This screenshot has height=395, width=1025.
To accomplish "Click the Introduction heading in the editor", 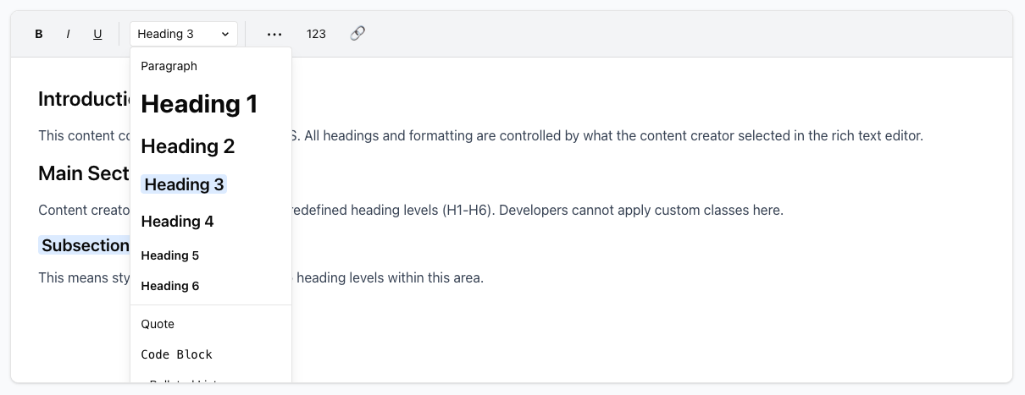I will [x=84, y=99].
